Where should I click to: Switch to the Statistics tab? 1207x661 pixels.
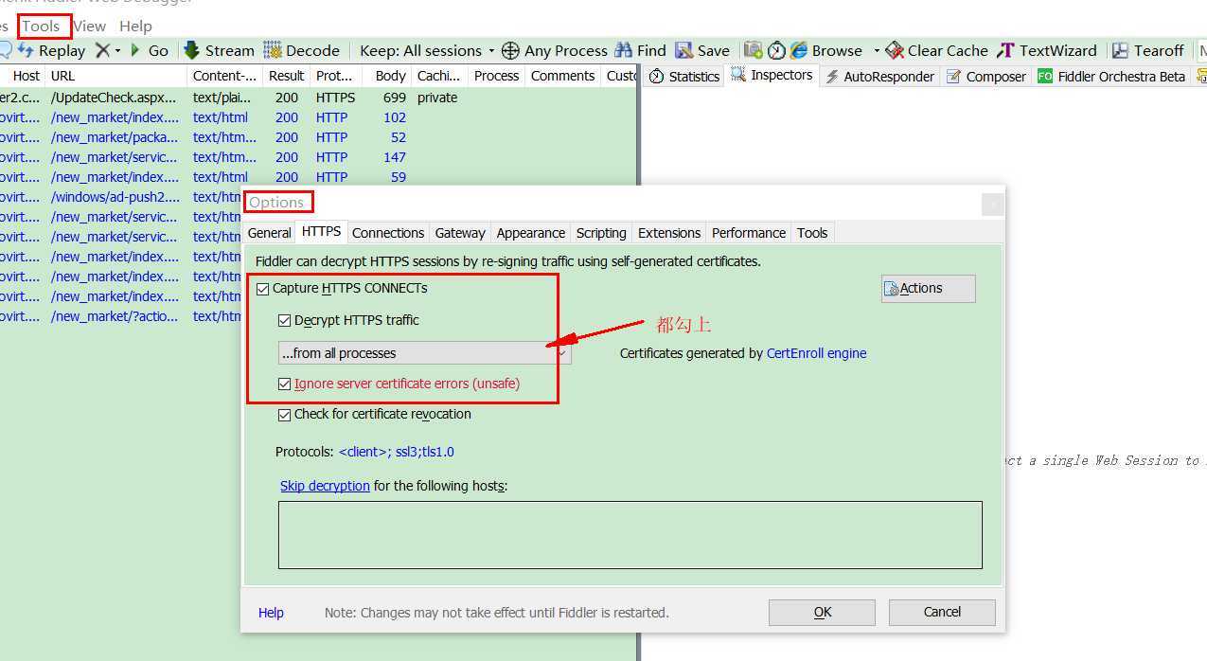tap(683, 77)
